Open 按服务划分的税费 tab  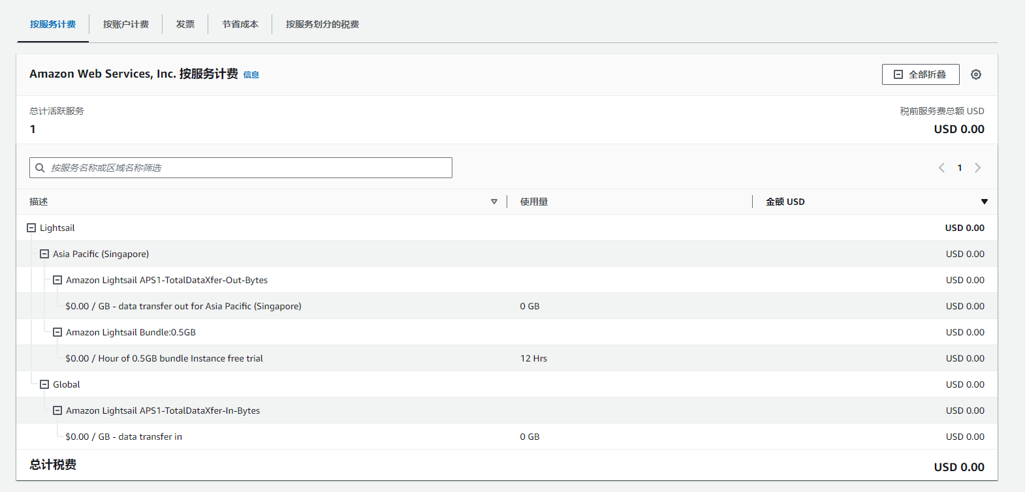point(322,24)
